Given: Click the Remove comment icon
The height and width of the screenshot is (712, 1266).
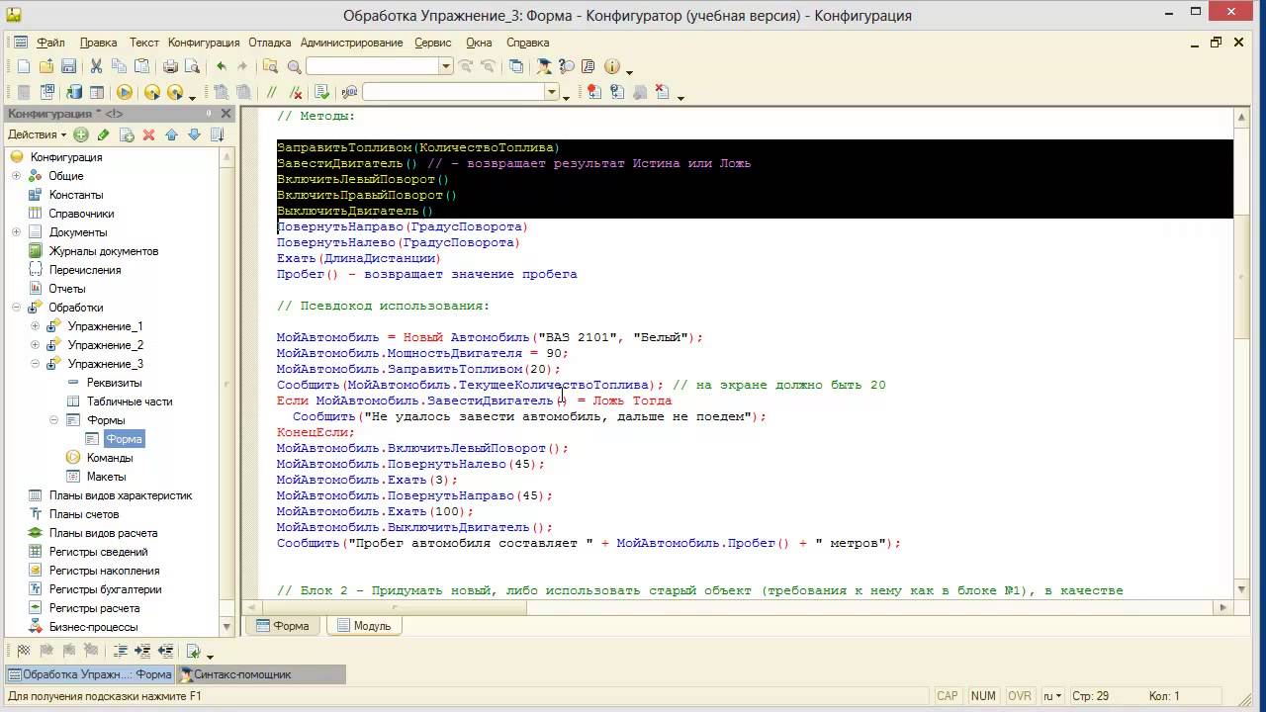Looking at the screenshot, I should click(295, 92).
